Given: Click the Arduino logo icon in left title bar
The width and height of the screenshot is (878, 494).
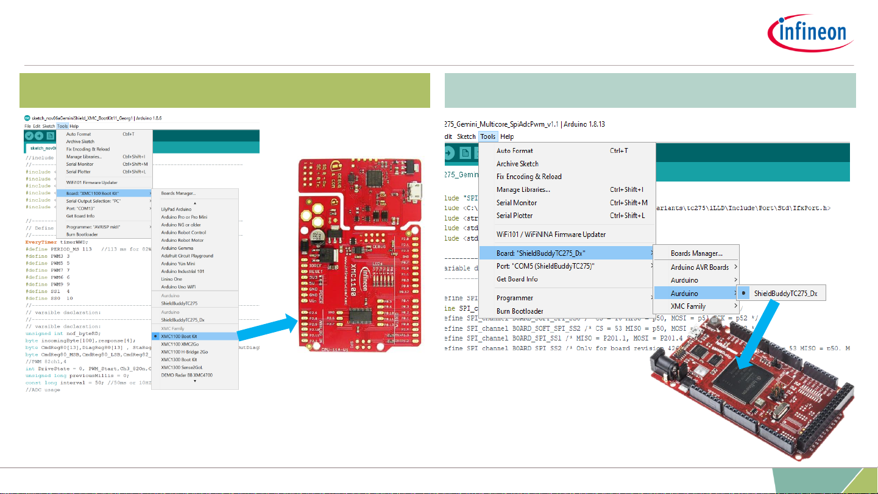Looking at the screenshot, I should click(x=27, y=118).
